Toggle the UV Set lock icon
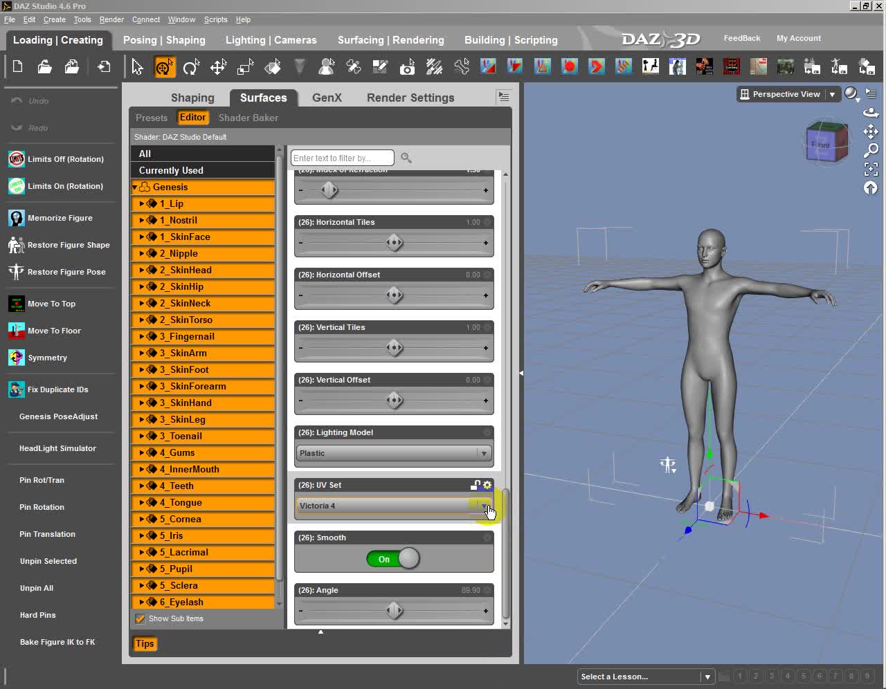This screenshot has width=886, height=689. 476,485
